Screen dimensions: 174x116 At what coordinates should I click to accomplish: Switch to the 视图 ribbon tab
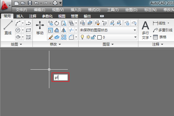pos(62,16)
